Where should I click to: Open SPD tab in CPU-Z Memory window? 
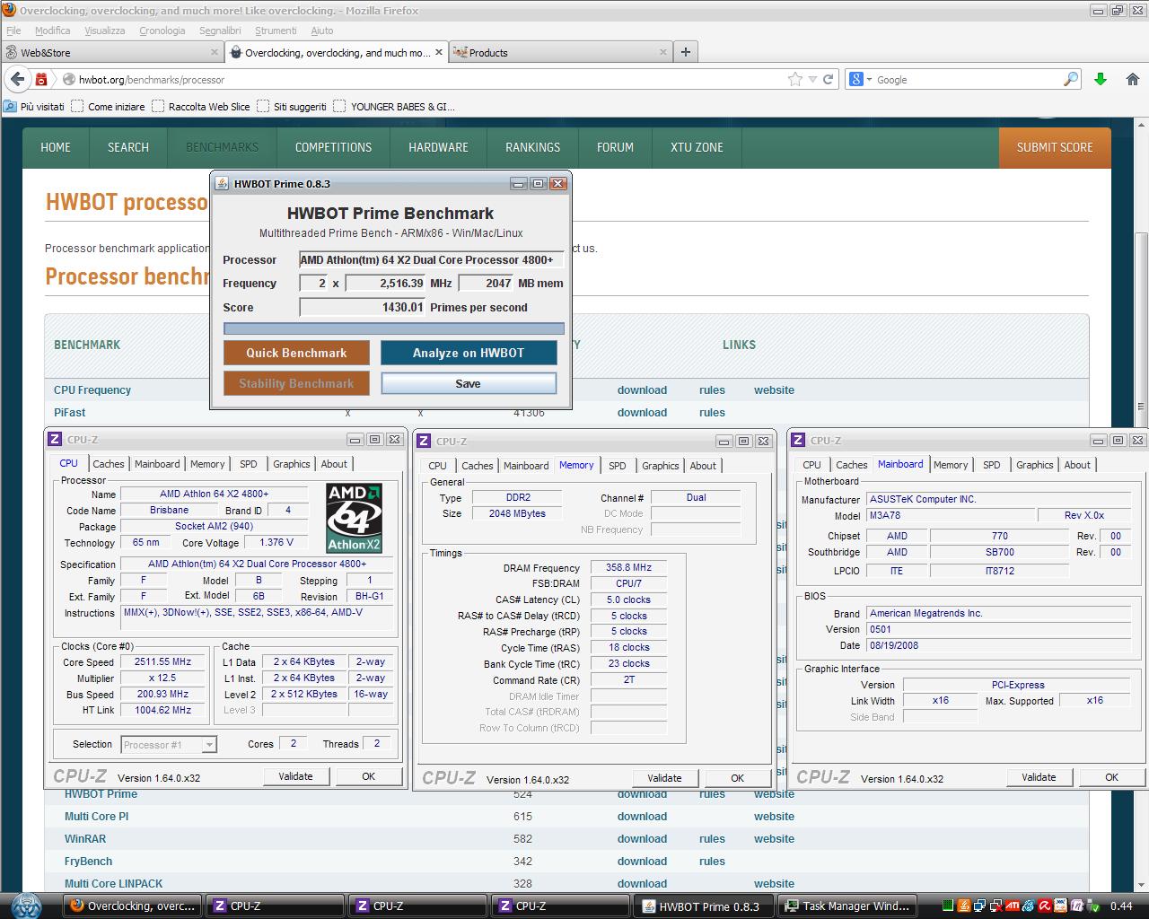[x=618, y=466]
